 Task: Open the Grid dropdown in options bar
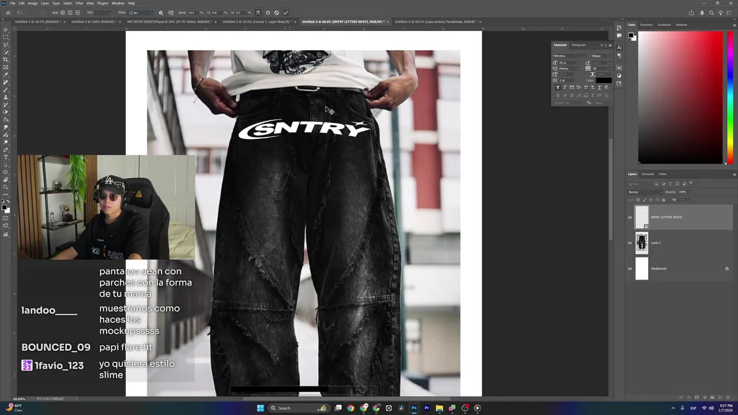point(104,13)
